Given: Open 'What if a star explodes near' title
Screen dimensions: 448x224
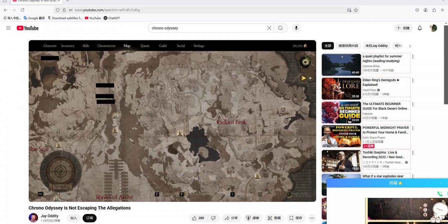Looking at the screenshot, I should point(383,176).
